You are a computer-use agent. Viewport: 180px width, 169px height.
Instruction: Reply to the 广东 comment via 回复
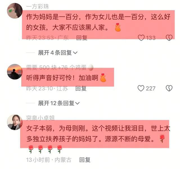click(x=82, y=38)
